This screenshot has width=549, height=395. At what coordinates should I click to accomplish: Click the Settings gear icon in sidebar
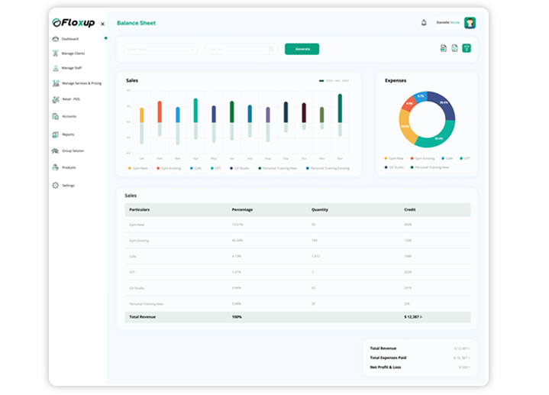pyautogui.click(x=56, y=185)
